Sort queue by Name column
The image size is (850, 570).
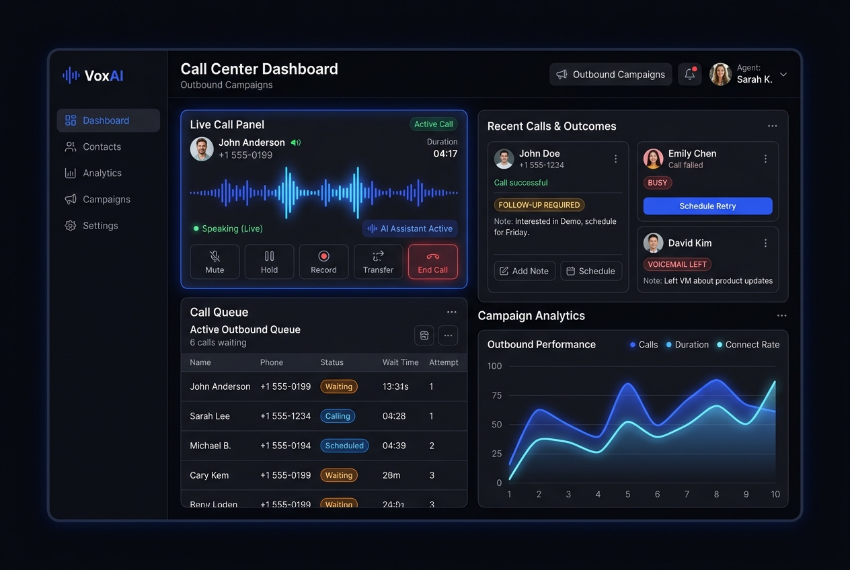point(200,362)
